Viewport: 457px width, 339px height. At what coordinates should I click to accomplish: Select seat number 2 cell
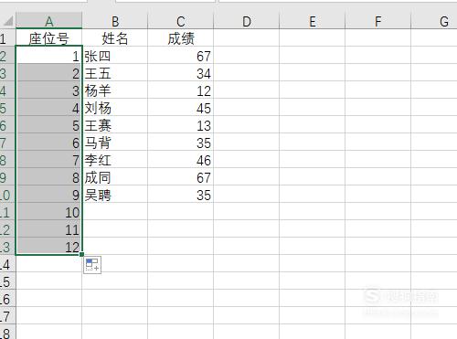tap(48, 72)
